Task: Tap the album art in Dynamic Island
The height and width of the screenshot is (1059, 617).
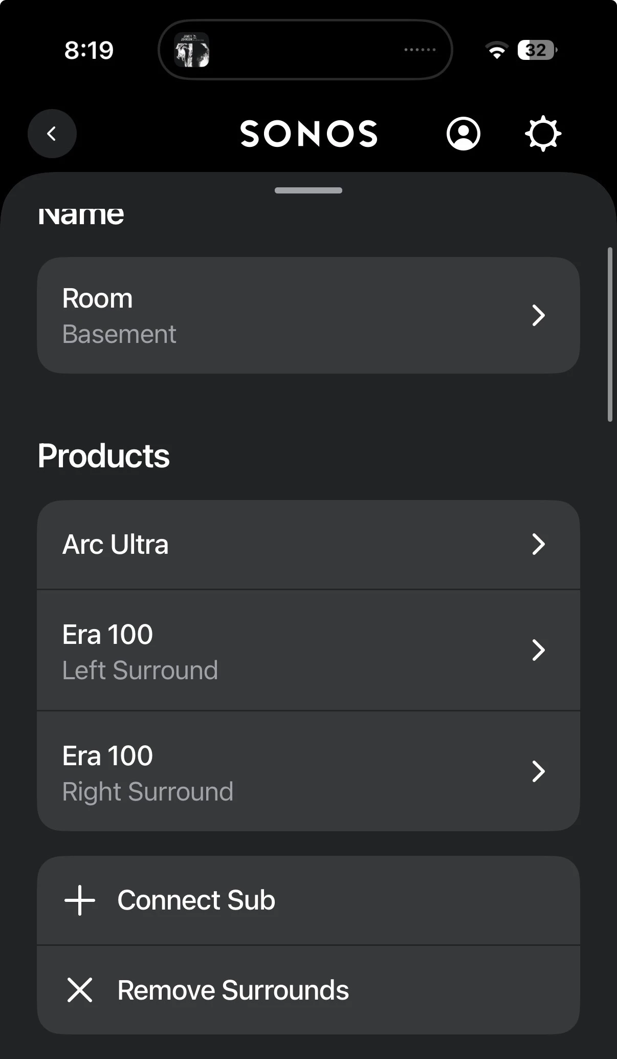Action: point(192,50)
